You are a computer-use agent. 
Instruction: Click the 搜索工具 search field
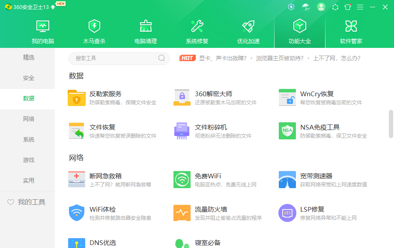coord(119,59)
